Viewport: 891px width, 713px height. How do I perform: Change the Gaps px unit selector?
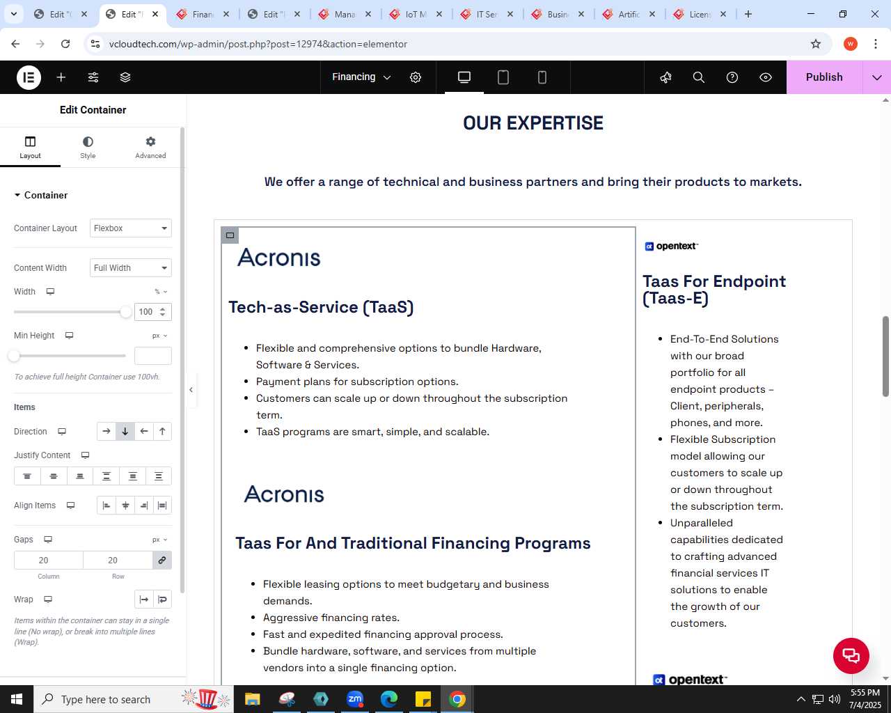[160, 540]
